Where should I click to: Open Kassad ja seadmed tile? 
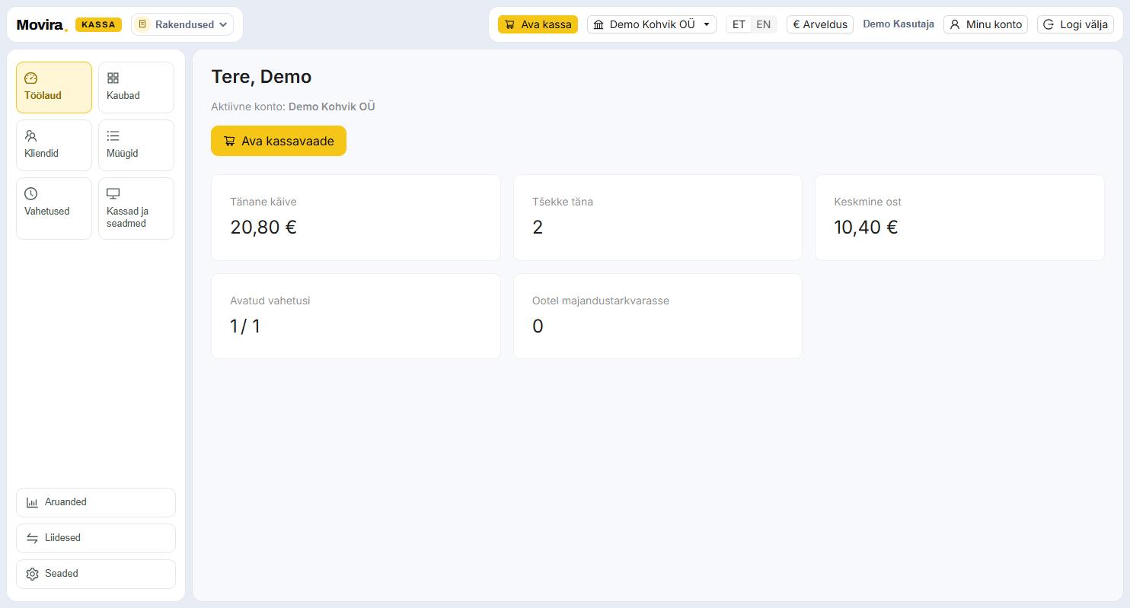click(136, 209)
